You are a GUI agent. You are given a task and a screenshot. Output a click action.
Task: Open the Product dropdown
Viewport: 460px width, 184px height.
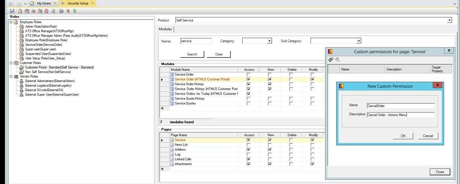click(x=450, y=20)
